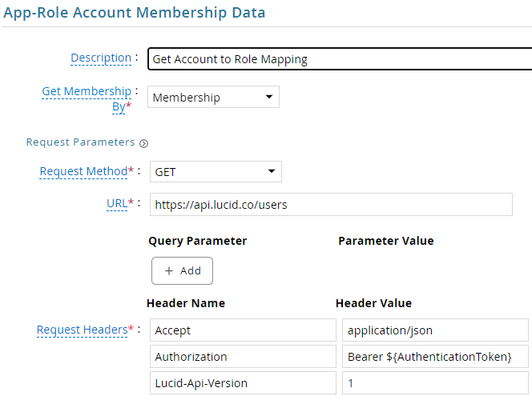Click the App-Role Account Membership Data title
This screenshot has width=532, height=396.
pos(135,13)
